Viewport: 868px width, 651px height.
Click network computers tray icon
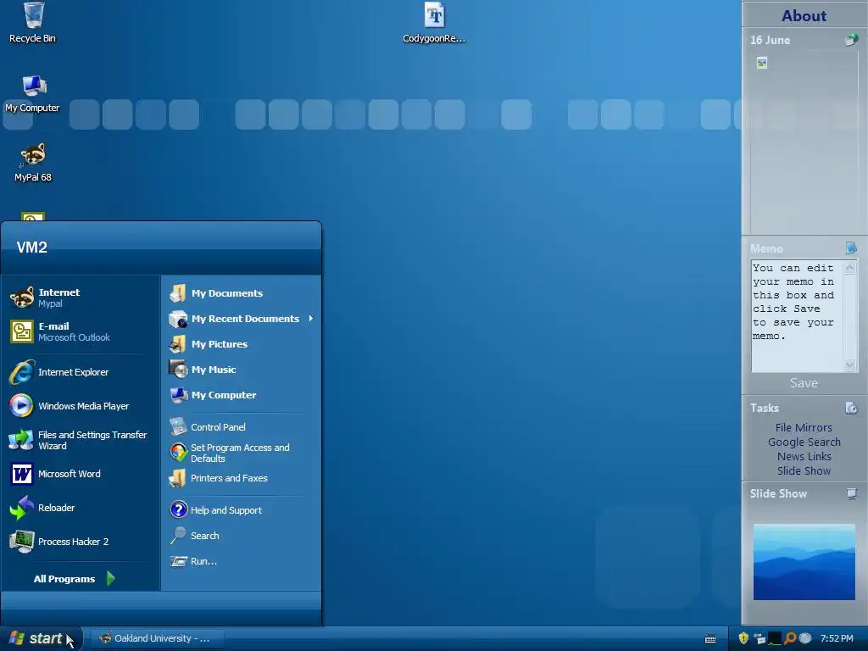pyautogui.click(x=759, y=639)
